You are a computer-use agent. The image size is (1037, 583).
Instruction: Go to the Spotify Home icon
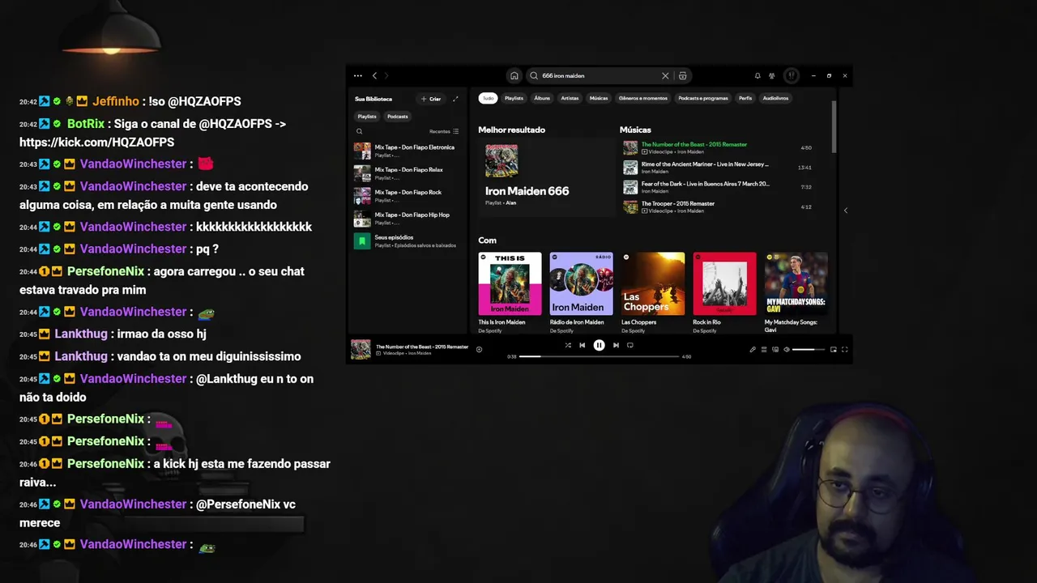point(514,75)
